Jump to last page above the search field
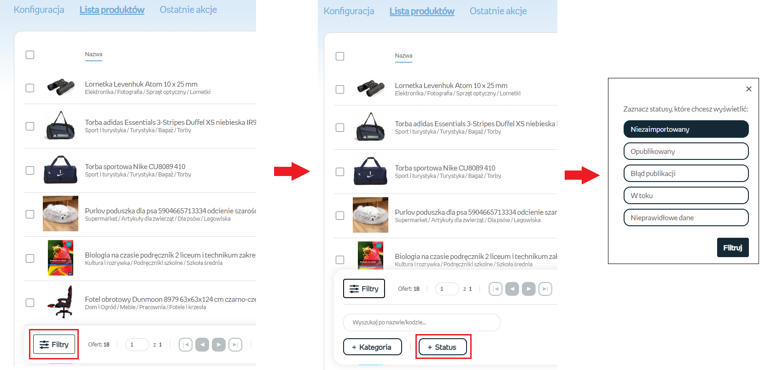 click(545, 289)
